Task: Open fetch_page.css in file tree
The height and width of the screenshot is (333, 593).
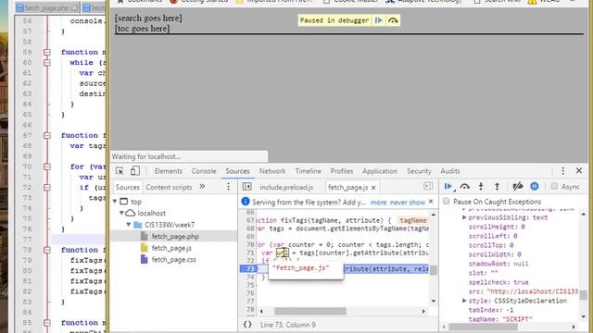Action: pos(173,260)
